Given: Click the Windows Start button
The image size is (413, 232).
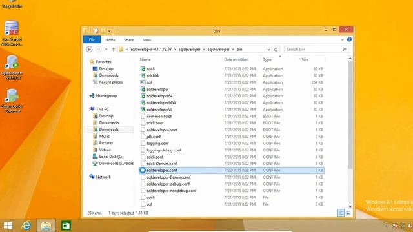Looking at the screenshot, I should click(x=8, y=226).
